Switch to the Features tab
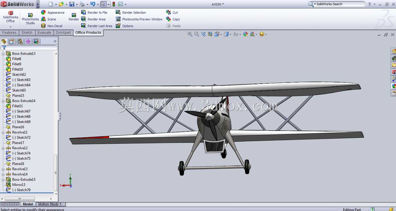The height and width of the screenshot is (211, 396). (x=9, y=33)
